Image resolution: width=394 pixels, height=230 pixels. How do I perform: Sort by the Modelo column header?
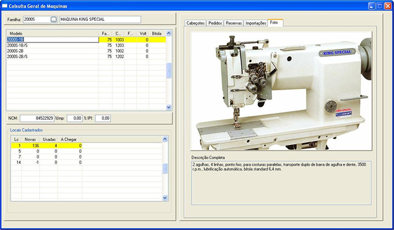pyautogui.click(x=53, y=34)
